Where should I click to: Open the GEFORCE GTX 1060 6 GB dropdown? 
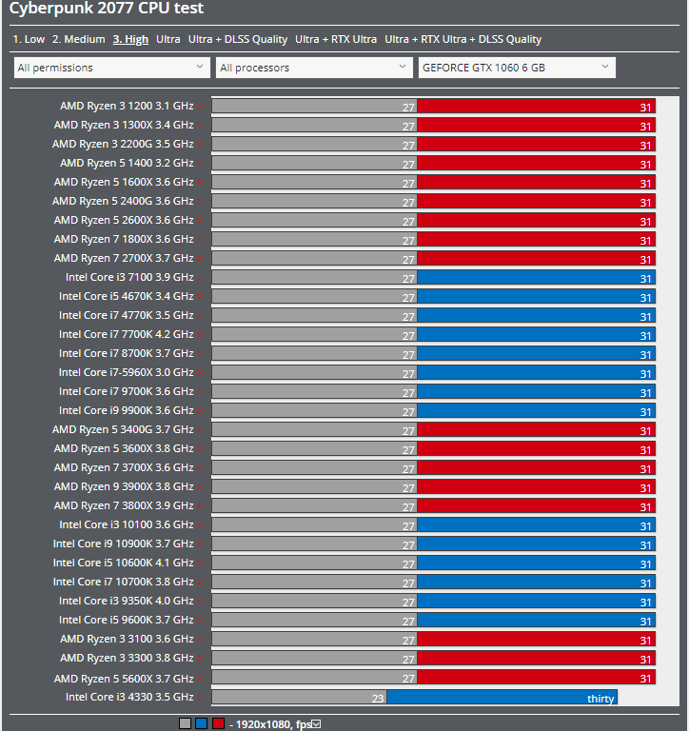[517, 68]
